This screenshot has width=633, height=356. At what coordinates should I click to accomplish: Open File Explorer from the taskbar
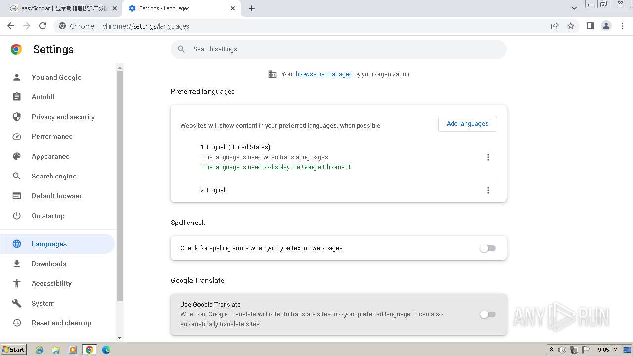coord(56,350)
